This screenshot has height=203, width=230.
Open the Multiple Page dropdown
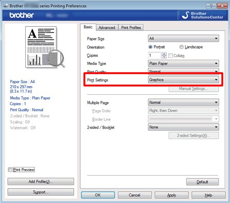tap(183, 103)
